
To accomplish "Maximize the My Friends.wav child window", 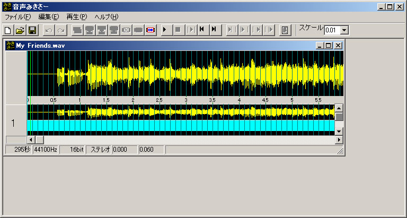I will click(x=329, y=46).
